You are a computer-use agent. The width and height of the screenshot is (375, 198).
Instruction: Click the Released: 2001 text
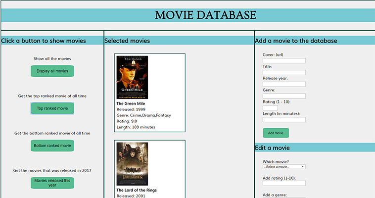(x=131, y=196)
